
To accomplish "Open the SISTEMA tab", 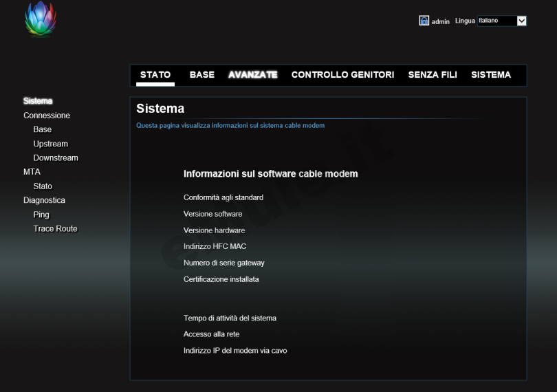I will (x=490, y=75).
